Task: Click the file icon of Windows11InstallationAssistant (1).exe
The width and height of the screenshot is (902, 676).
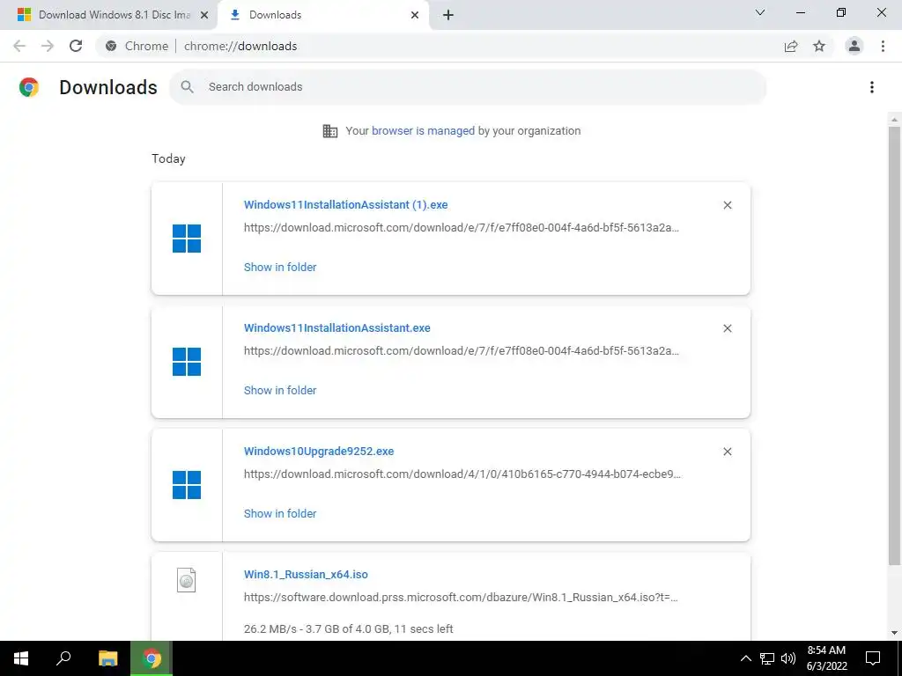Action: click(x=187, y=239)
